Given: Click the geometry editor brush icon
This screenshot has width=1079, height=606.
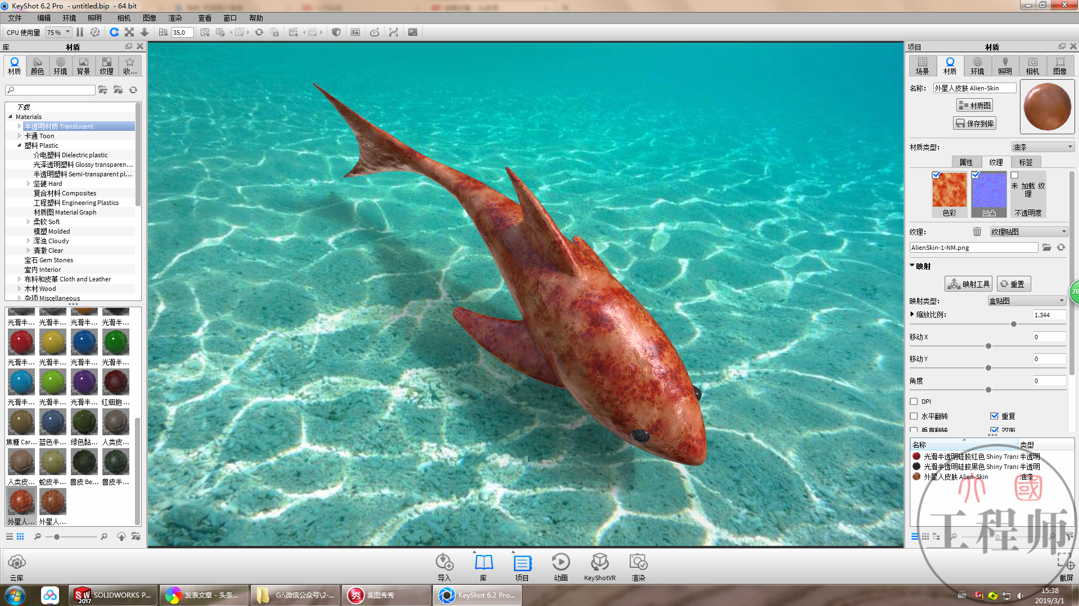Looking at the screenshot, I should (374, 32).
